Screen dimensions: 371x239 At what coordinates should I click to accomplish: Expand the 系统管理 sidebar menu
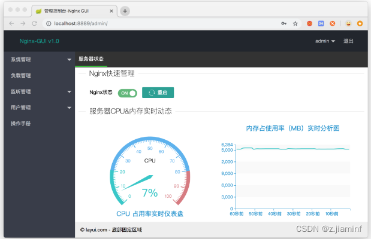pyautogui.click(x=40, y=60)
